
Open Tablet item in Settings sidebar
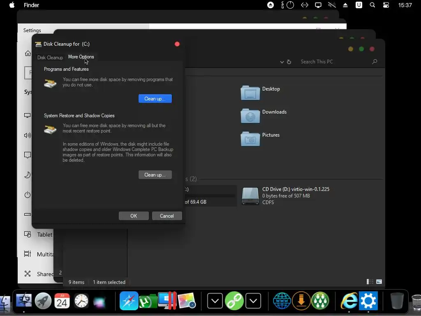38,234
